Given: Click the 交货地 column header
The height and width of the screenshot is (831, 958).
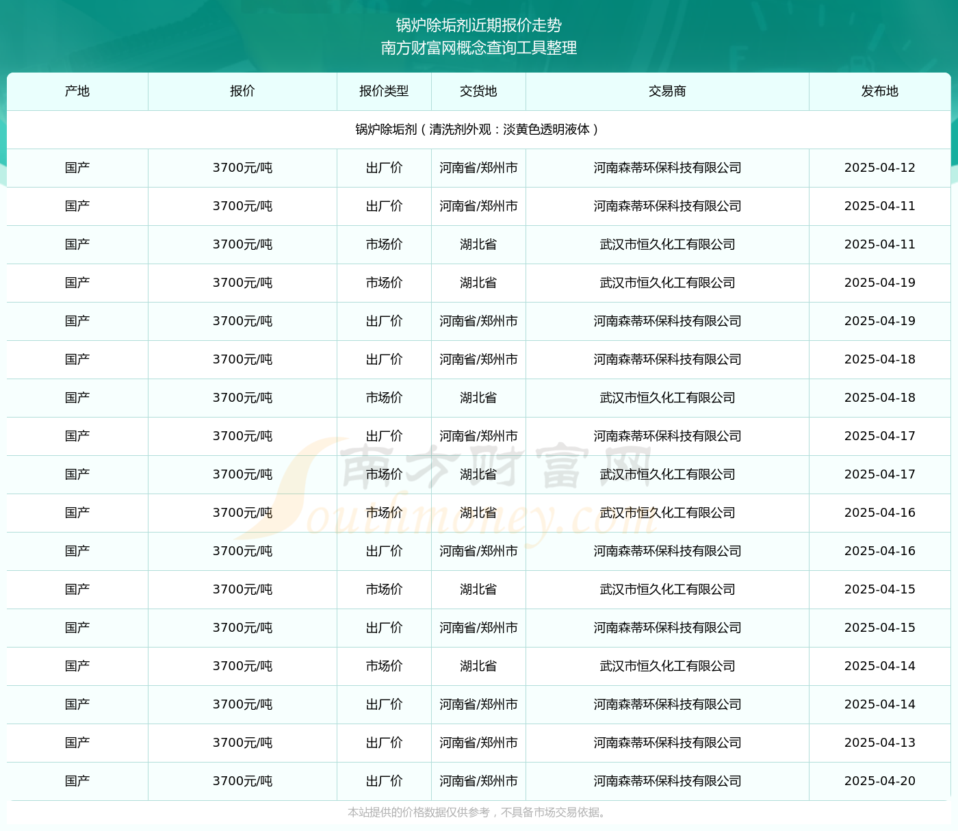Looking at the screenshot, I should 478,91.
